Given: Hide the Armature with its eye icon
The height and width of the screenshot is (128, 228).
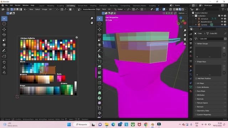Looking at the screenshot, I should [222, 19].
